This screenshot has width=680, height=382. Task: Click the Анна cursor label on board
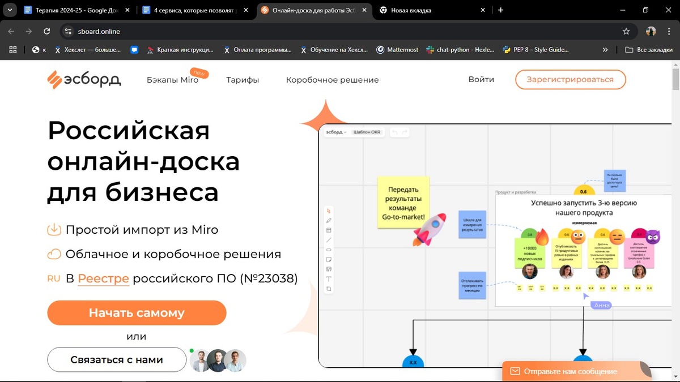click(602, 306)
